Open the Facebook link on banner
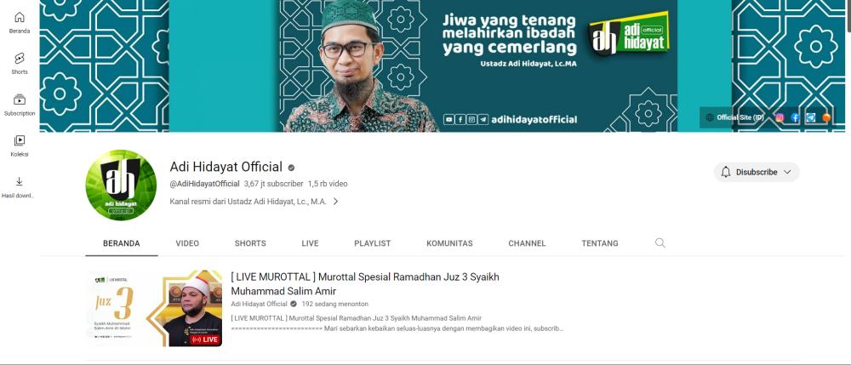Image resolution: width=851 pixels, height=365 pixels. coord(795,117)
